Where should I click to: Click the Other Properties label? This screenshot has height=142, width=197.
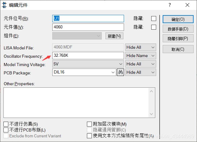pos(19,84)
